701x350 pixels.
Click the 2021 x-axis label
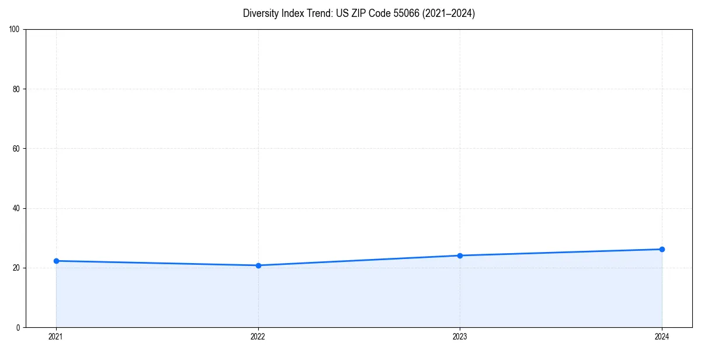pyautogui.click(x=56, y=337)
